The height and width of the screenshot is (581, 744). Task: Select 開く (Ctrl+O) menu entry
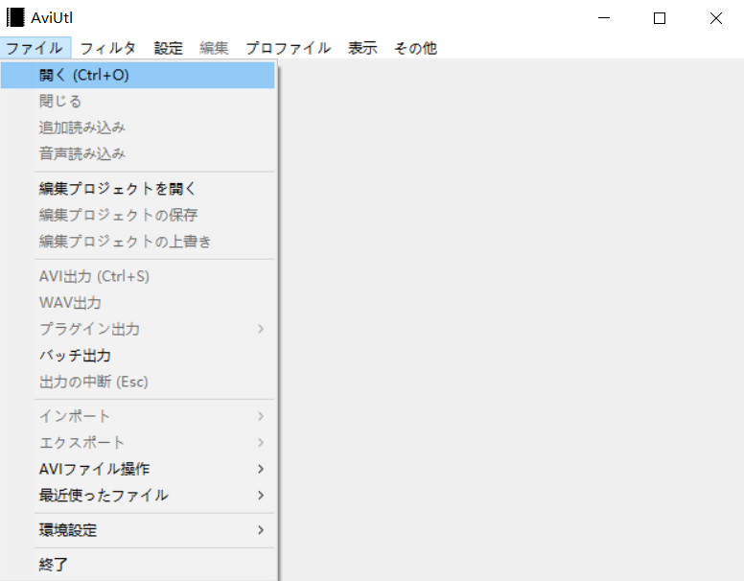(138, 75)
